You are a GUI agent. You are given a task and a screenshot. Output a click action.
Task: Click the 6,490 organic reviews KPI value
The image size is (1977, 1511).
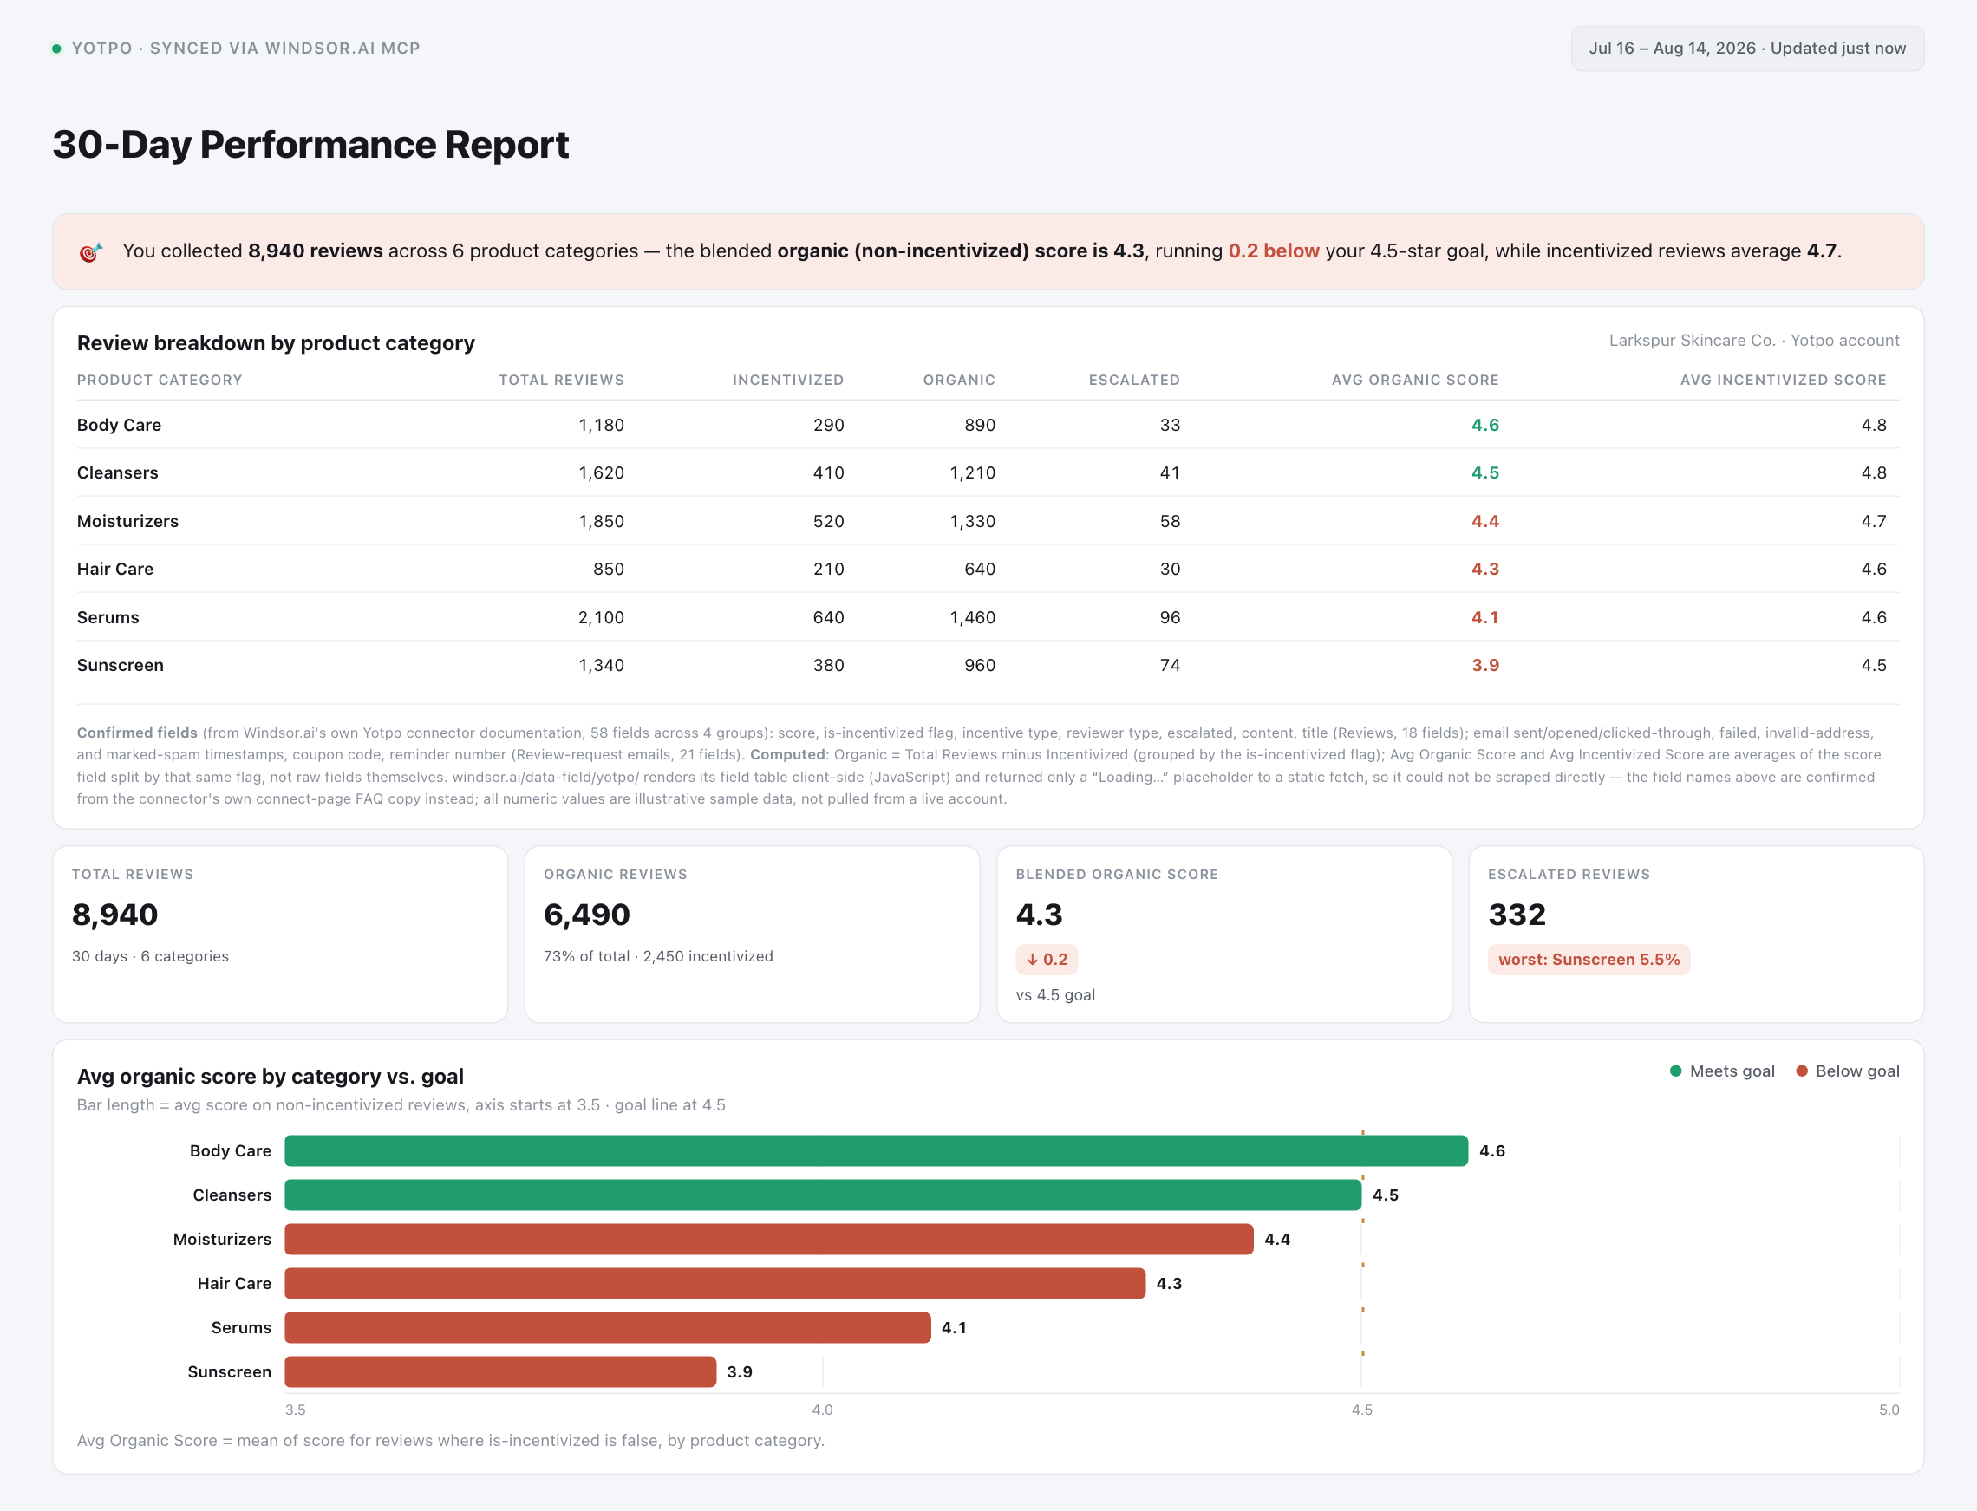(x=586, y=915)
